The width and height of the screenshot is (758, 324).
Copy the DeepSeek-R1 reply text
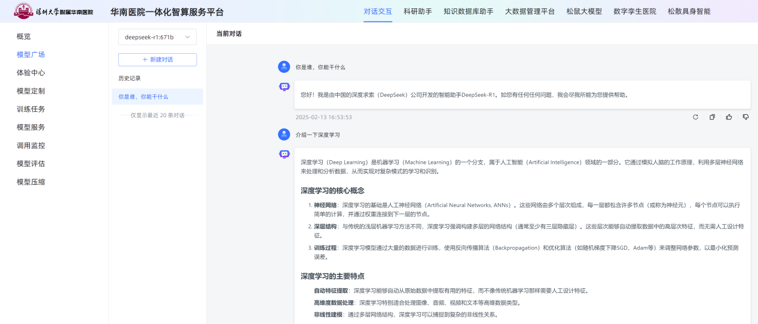(x=712, y=117)
